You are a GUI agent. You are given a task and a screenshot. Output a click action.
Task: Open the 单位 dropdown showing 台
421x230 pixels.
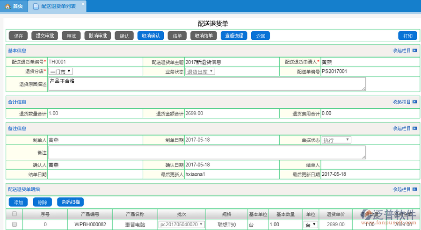point(311,224)
